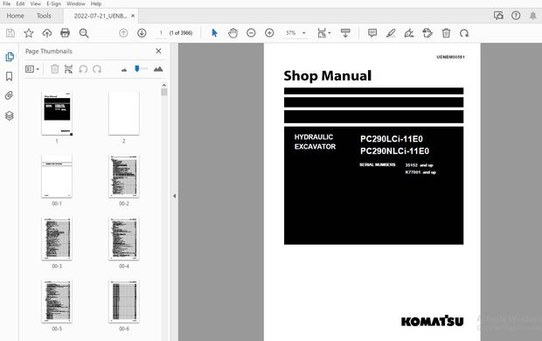Switch to the Tools tab
Viewport: 542px width, 341px height.
44,16
